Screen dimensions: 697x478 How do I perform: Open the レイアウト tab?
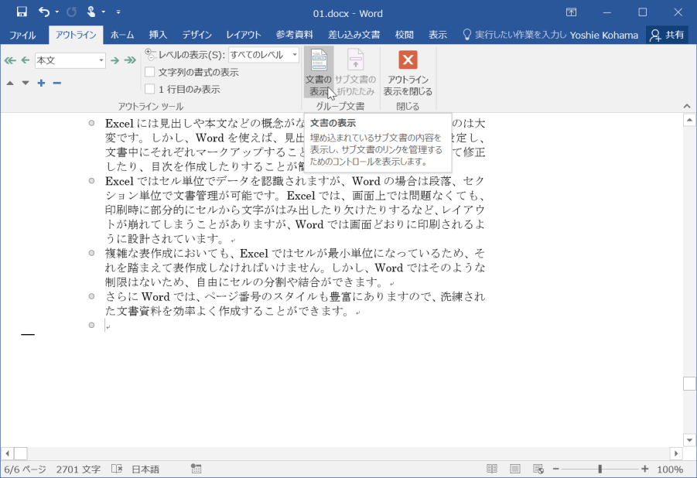[244, 35]
